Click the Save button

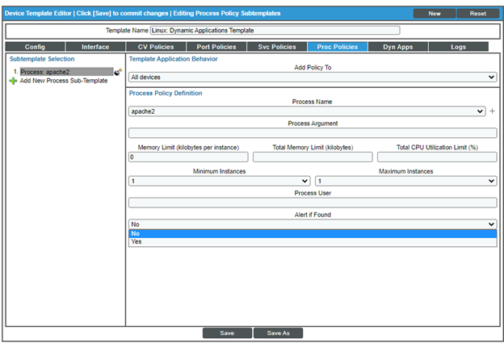(x=227, y=333)
